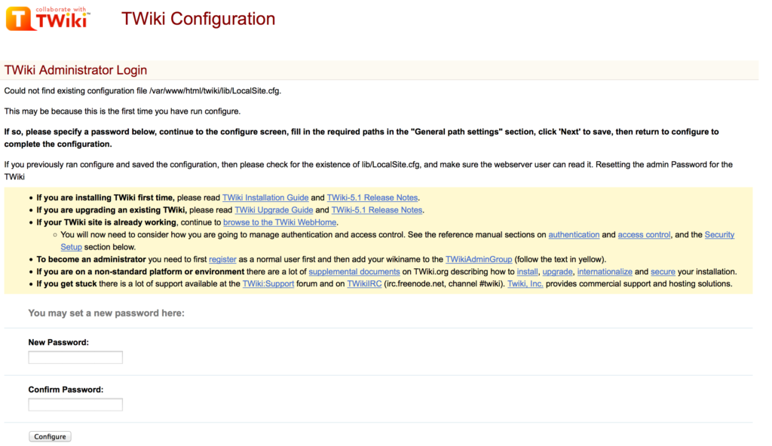Open the supplemental documents link

(354, 271)
